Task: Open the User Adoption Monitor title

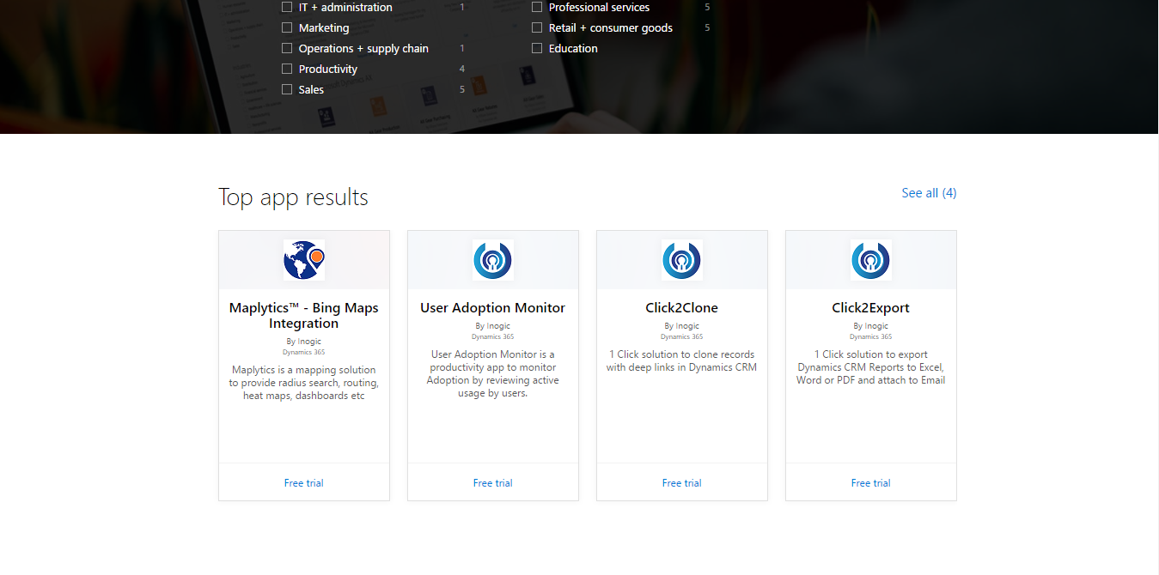Action: 493,308
